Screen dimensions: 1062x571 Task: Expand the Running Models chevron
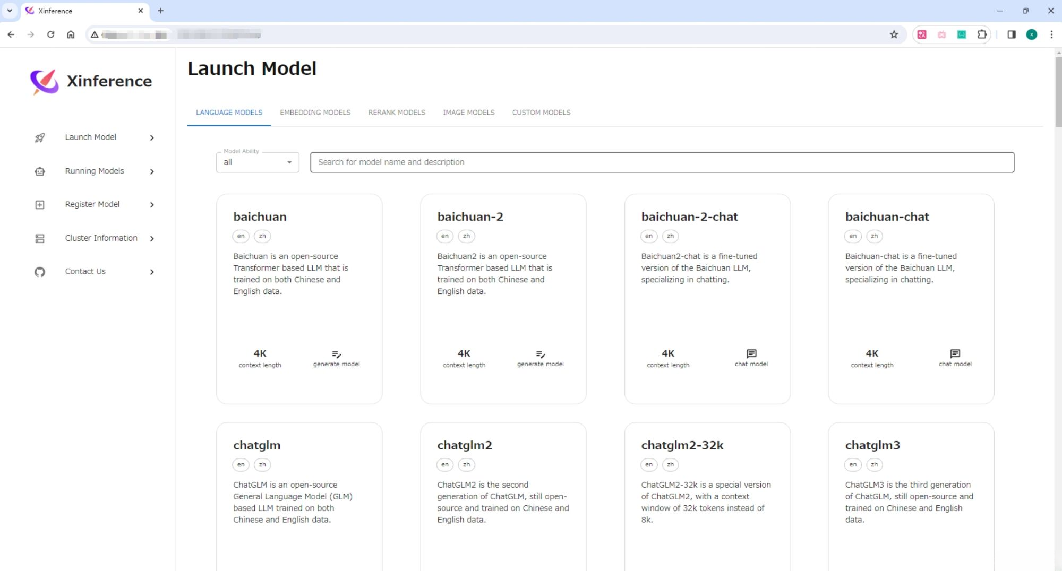(x=152, y=171)
